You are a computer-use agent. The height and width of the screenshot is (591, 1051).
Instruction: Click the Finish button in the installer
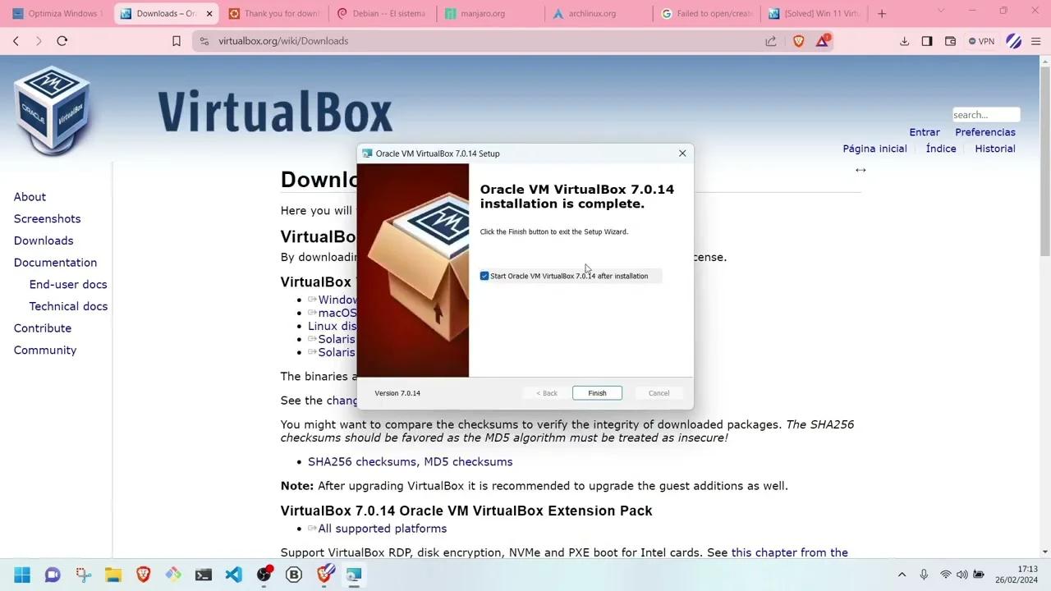[x=597, y=393]
